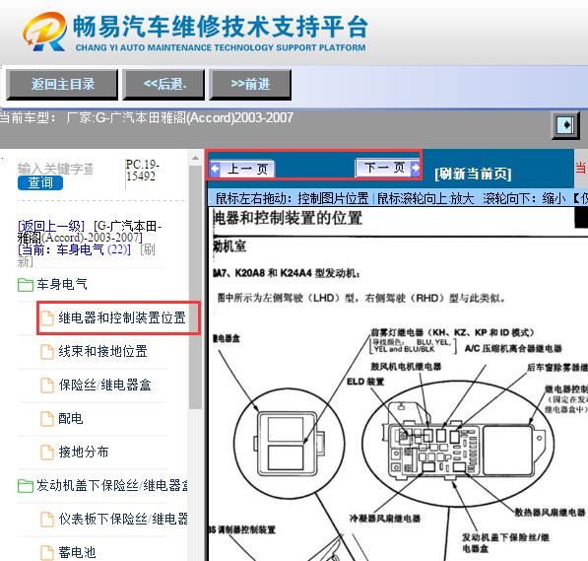Go forward with the >>前进 button

[250, 85]
